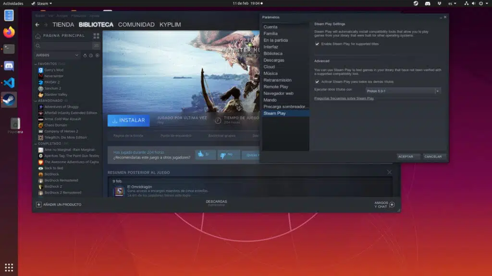Click Actividades in the top bar
This screenshot has height=276, width=492.
13,3
